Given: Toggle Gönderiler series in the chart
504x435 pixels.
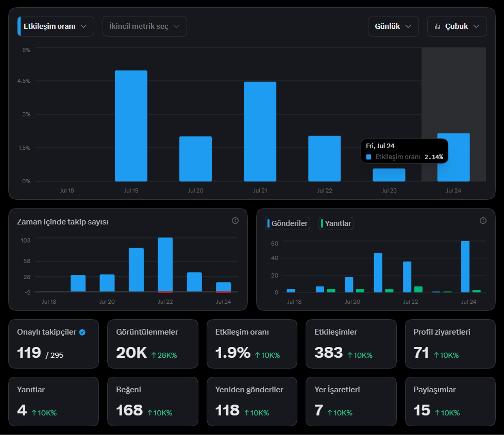Looking at the screenshot, I should [288, 223].
